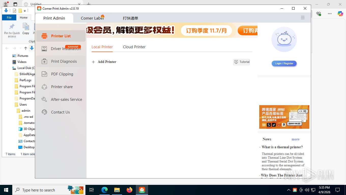The height and width of the screenshot is (195, 346).
Task: Switch to the 打快递单 tab
Action: click(131, 18)
